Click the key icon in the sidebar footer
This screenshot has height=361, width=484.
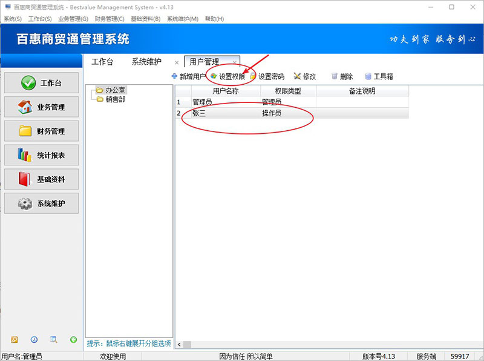pos(14,340)
